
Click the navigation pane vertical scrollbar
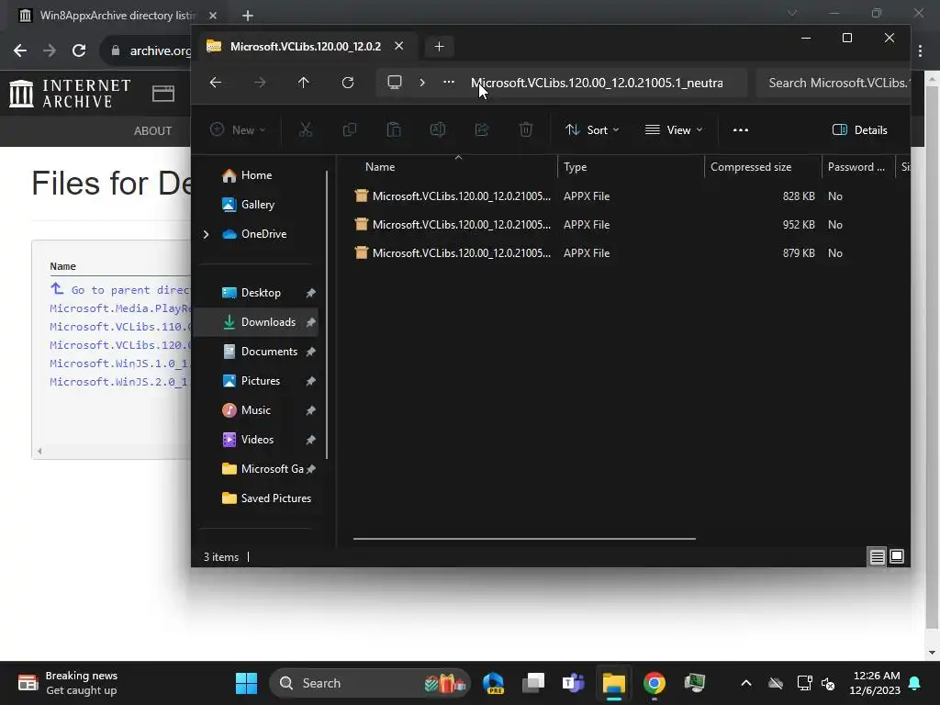(327, 315)
